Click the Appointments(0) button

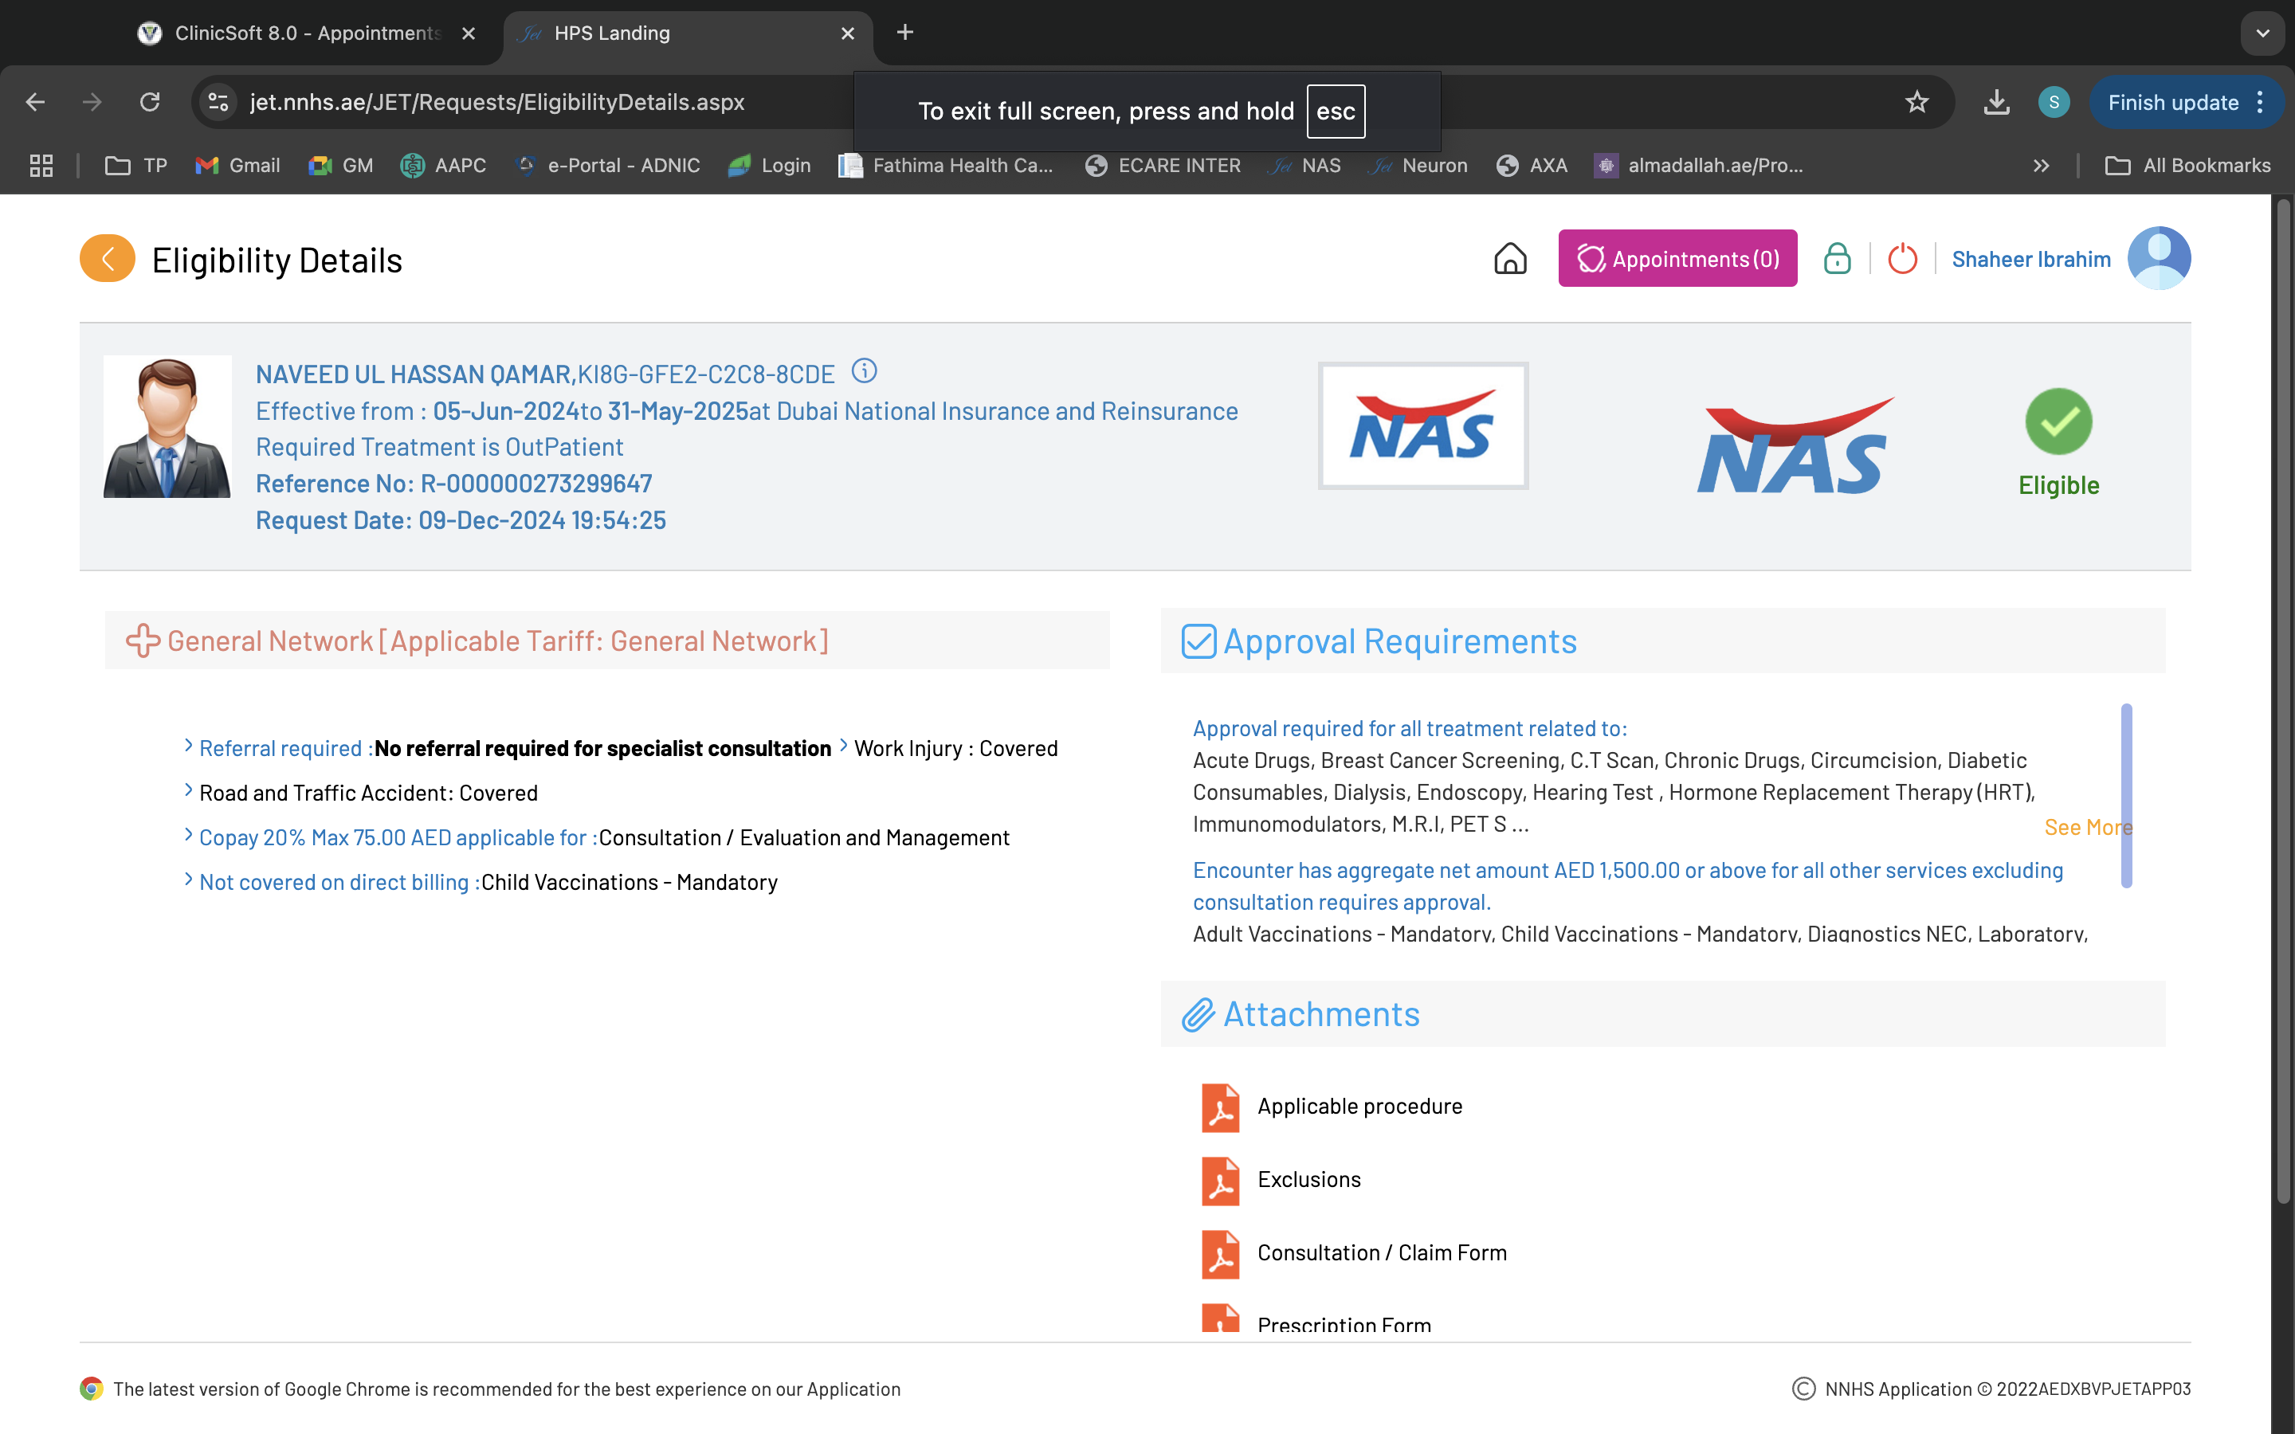pos(1677,259)
